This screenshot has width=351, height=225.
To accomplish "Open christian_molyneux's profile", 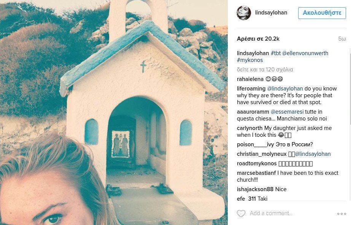I will coord(262,154).
